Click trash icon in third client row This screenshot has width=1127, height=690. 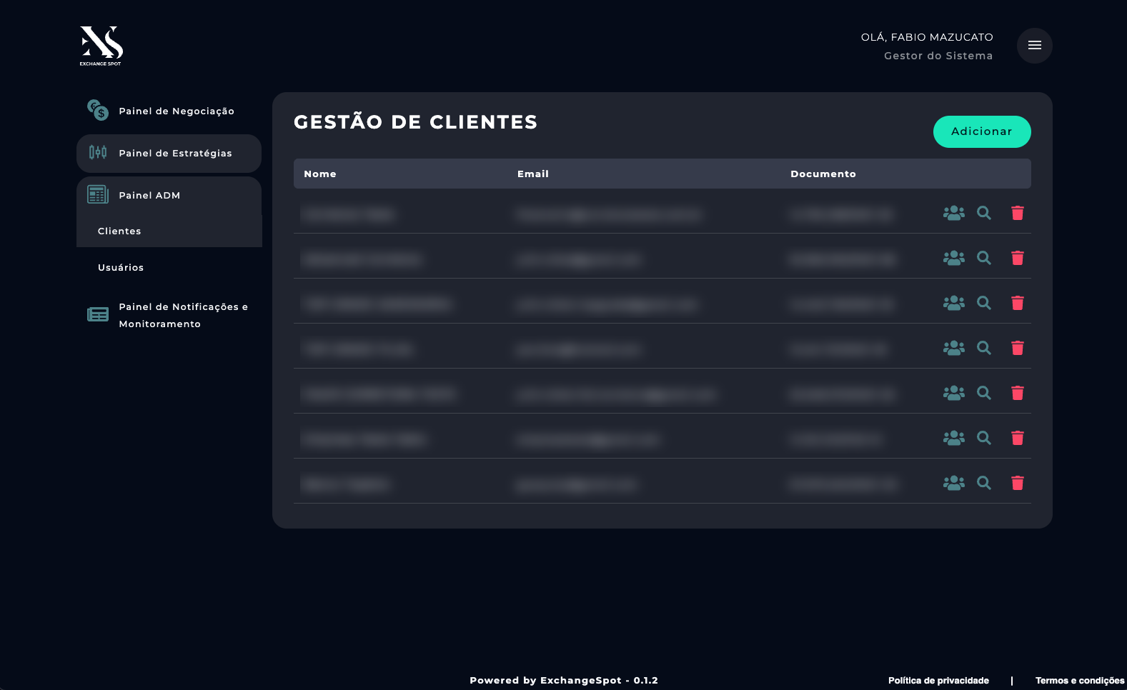pyautogui.click(x=1018, y=303)
